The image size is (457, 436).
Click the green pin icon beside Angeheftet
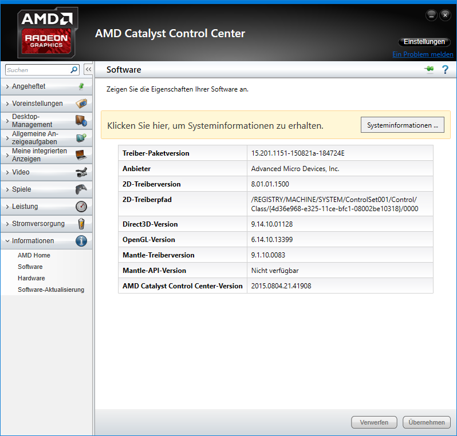pos(81,86)
